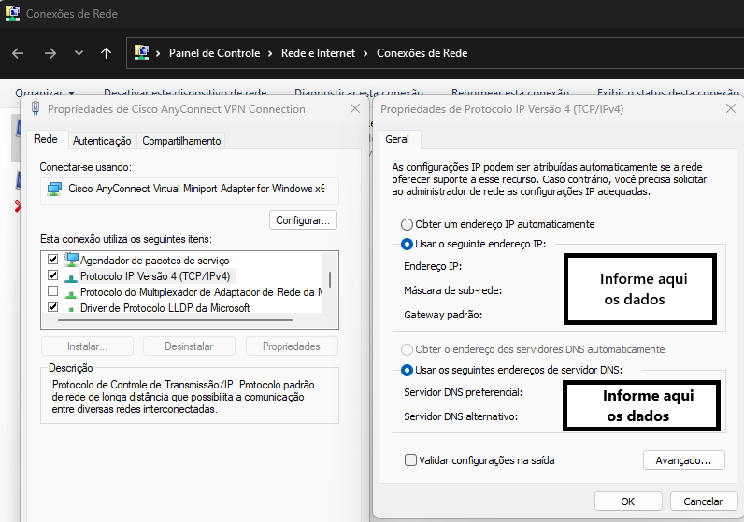Switch to the Rede tab
Viewport: 744px width, 522px height.
click(46, 139)
